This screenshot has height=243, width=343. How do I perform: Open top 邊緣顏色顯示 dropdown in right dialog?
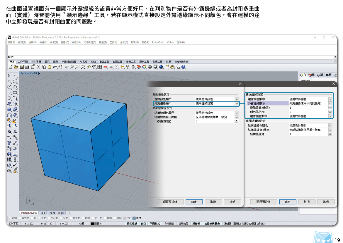click(330, 99)
